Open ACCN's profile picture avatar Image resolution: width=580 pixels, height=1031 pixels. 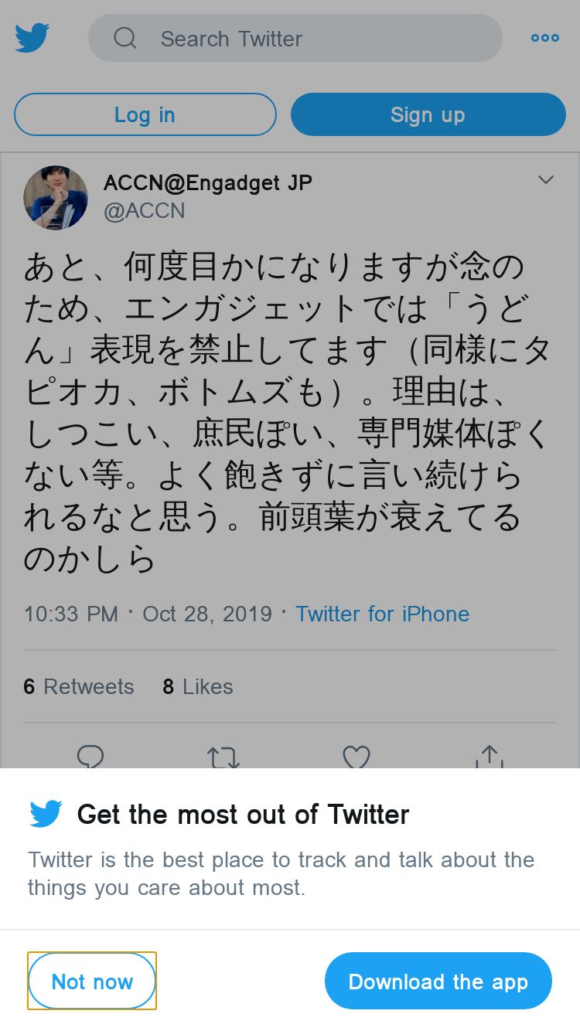56,198
